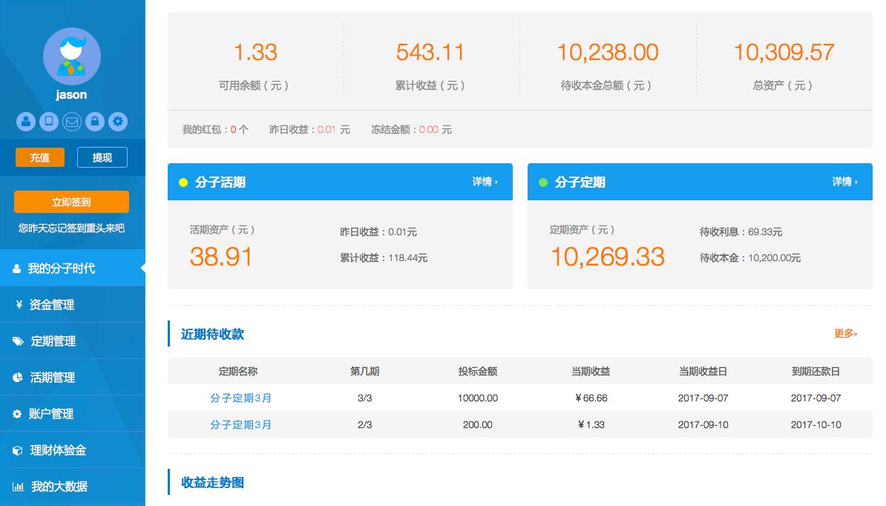
Task: Click the user profile icon under jason
Action: click(26, 122)
